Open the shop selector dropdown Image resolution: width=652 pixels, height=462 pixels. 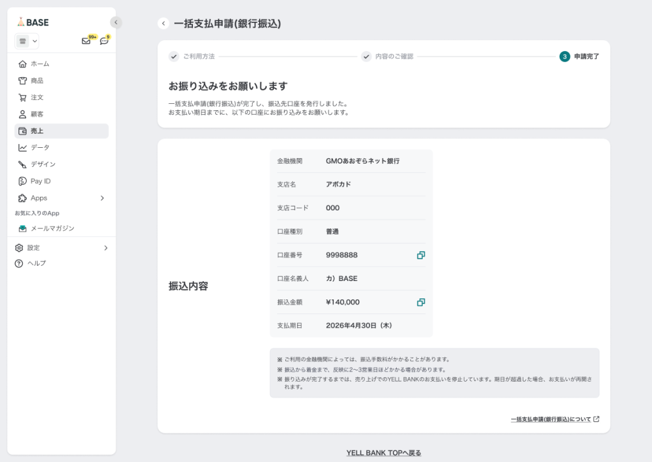tap(27, 41)
